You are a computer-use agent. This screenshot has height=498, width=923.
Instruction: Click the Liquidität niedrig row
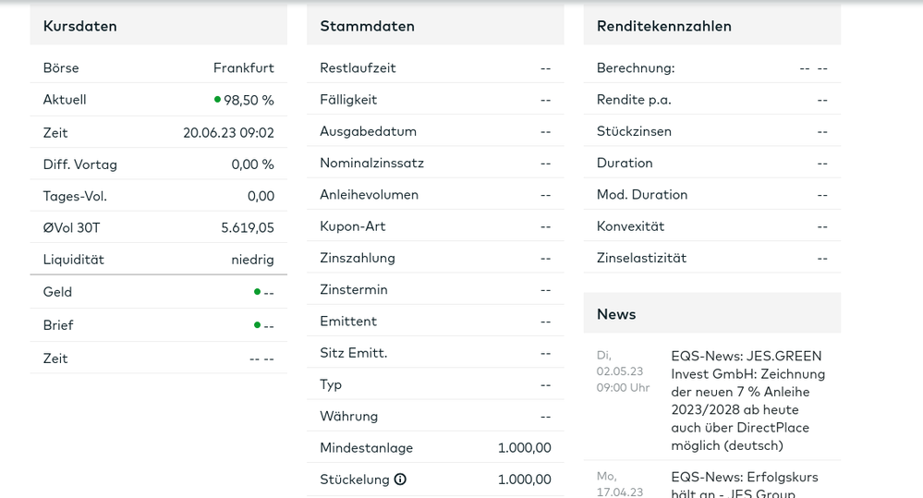click(158, 259)
